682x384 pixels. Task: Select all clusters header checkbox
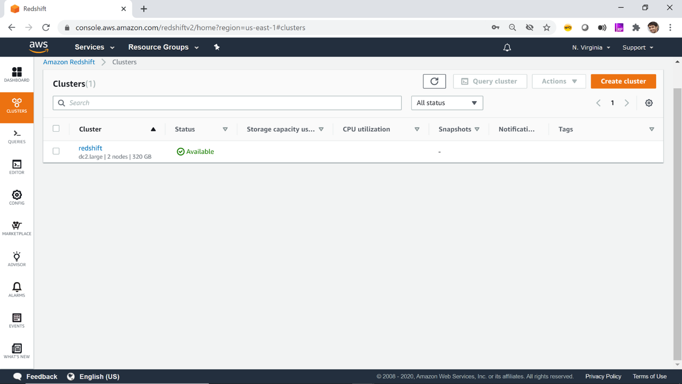point(56,128)
